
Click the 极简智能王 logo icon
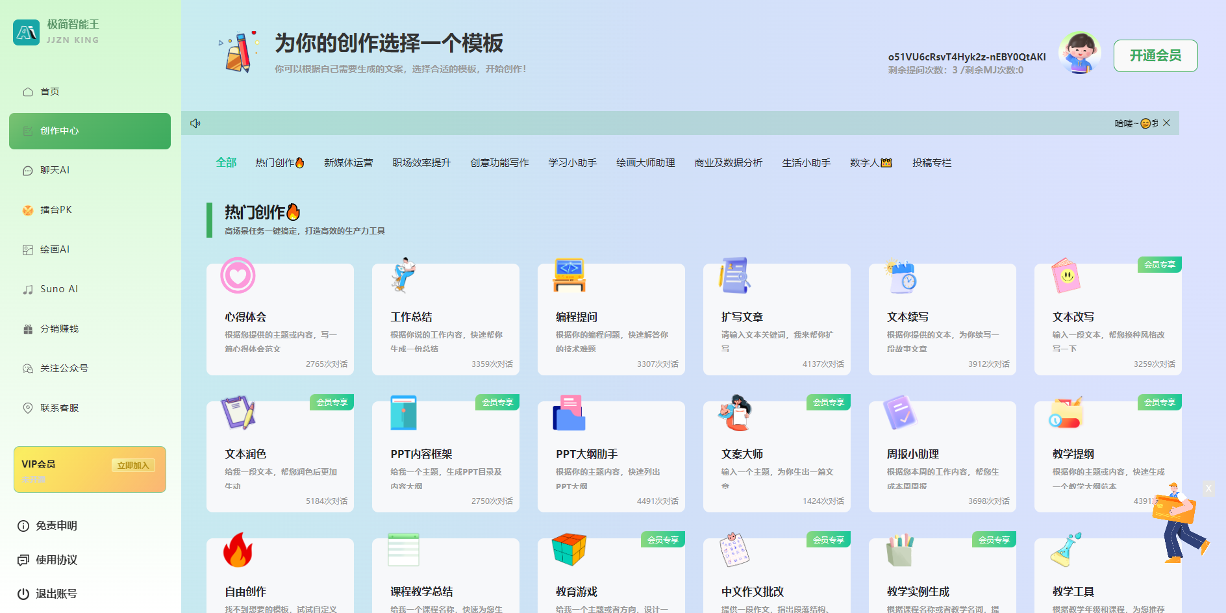click(x=26, y=32)
